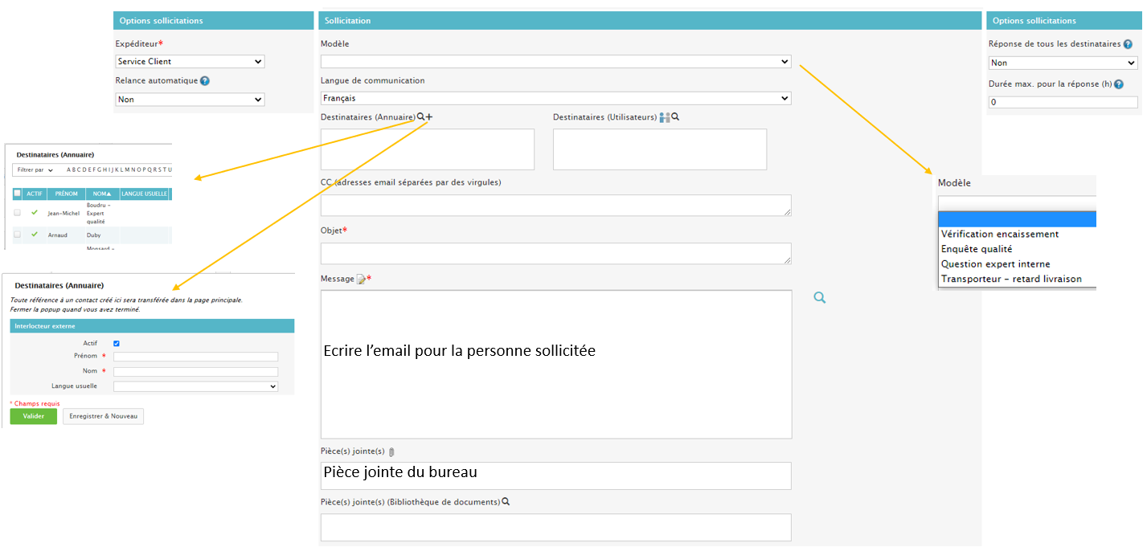Viewport: 1147px width, 547px height.
Task: Select Enquête qualité from Modèle list
Action: pos(976,249)
